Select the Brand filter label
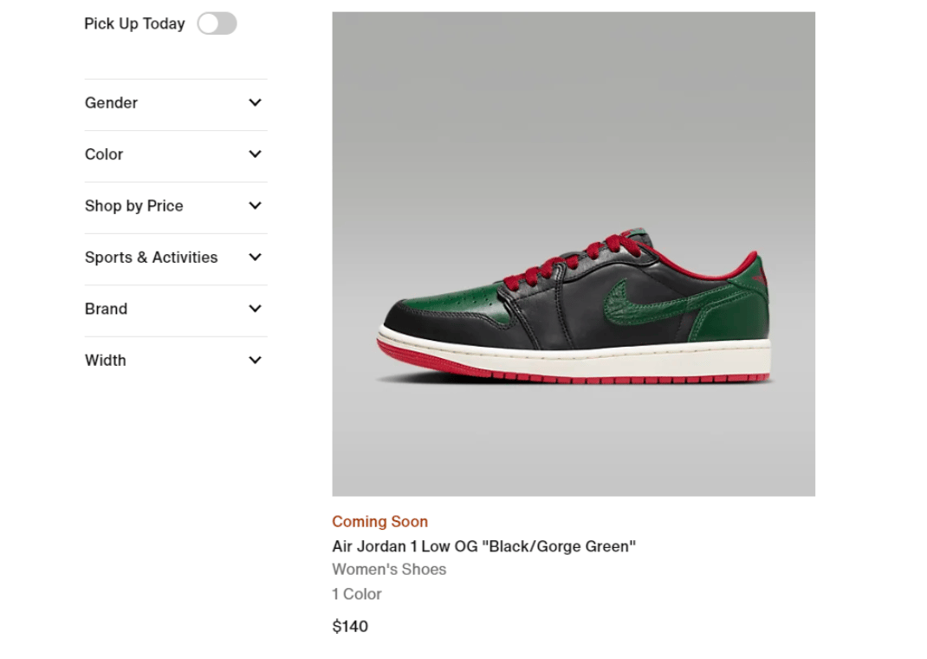 (x=106, y=309)
